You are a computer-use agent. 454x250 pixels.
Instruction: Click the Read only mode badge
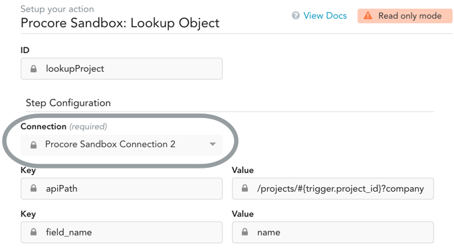coord(405,16)
